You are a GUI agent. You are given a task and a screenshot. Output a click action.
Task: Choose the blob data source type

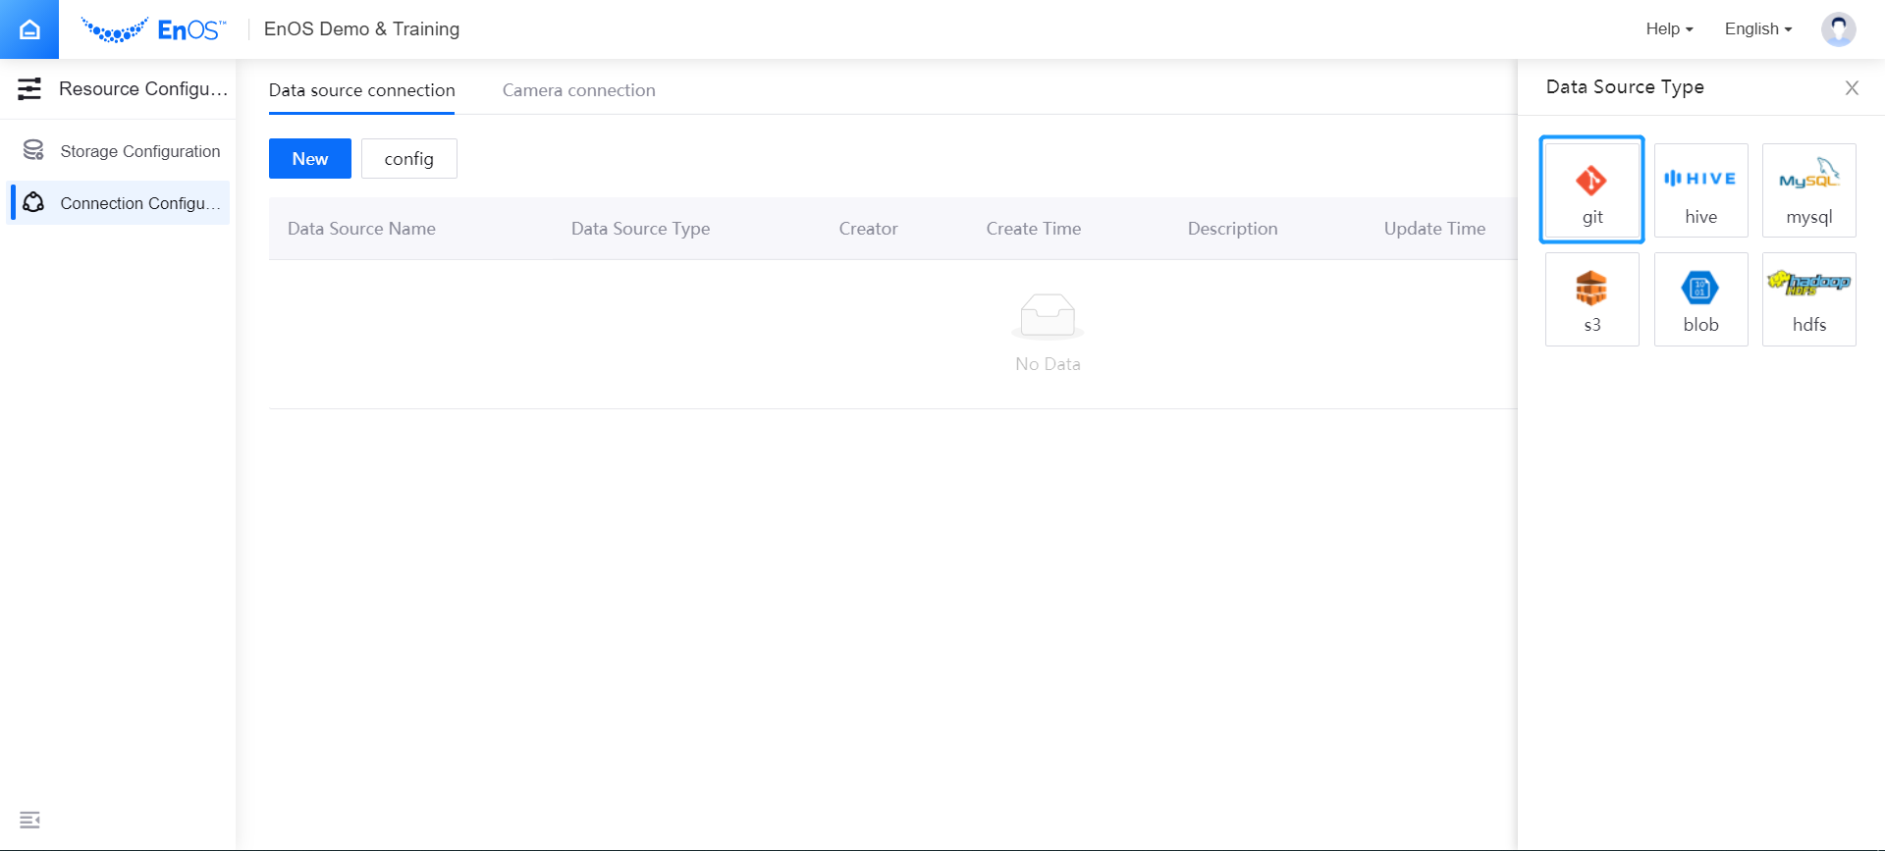point(1700,299)
